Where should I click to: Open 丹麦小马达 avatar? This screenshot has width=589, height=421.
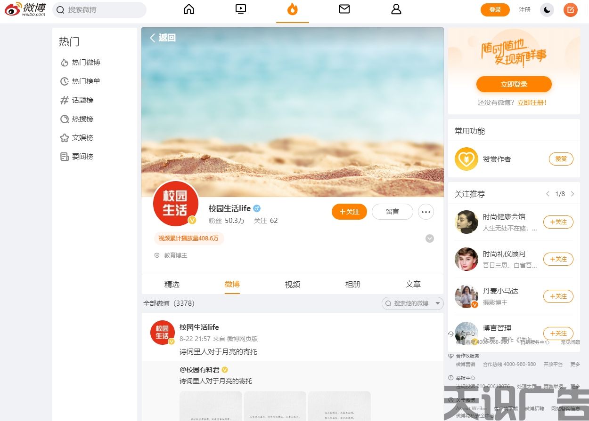[466, 296]
